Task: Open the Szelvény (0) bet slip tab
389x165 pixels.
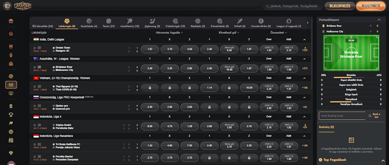Action: point(326,127)
